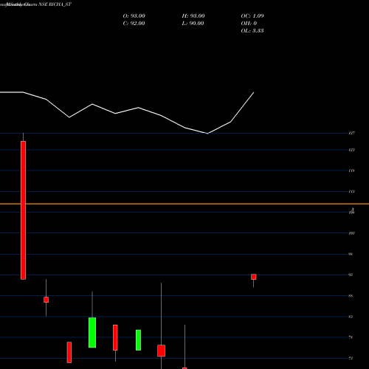
Task: Click the high value H: 93.00
Action: click(193, 16)
